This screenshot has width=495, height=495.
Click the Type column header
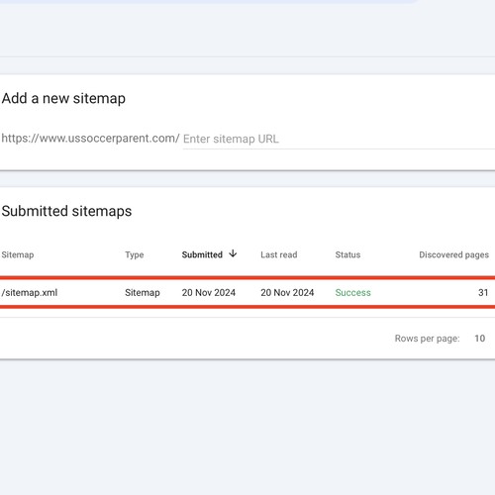click(135, 254)
